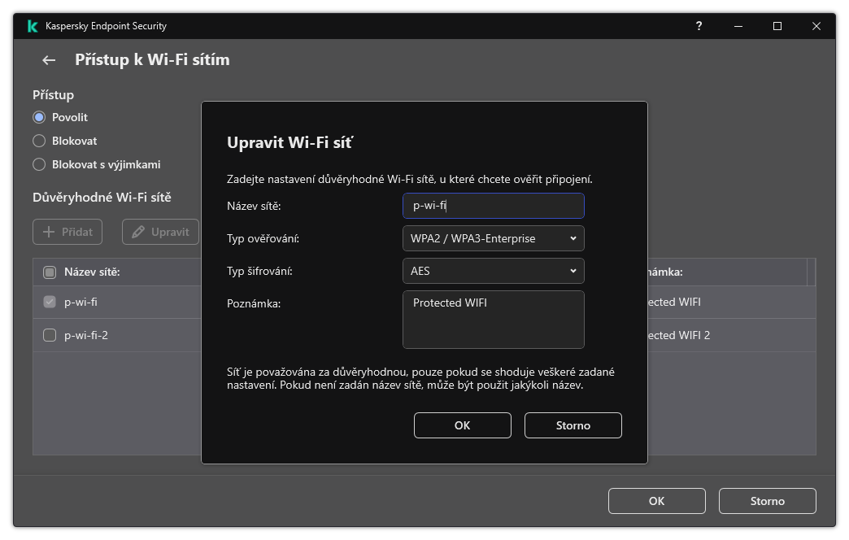Click the pencil icon on Upravit button
This screenshot has width=849, height=540.
click(x=138, y=232)
